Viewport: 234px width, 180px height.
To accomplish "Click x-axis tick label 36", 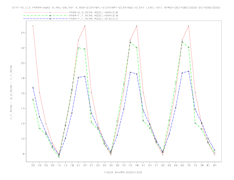I will (x=111, y=165).
